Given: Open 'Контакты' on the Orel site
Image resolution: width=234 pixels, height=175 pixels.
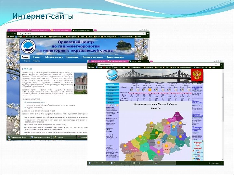Looking at the screenshot, I should 36,61.
